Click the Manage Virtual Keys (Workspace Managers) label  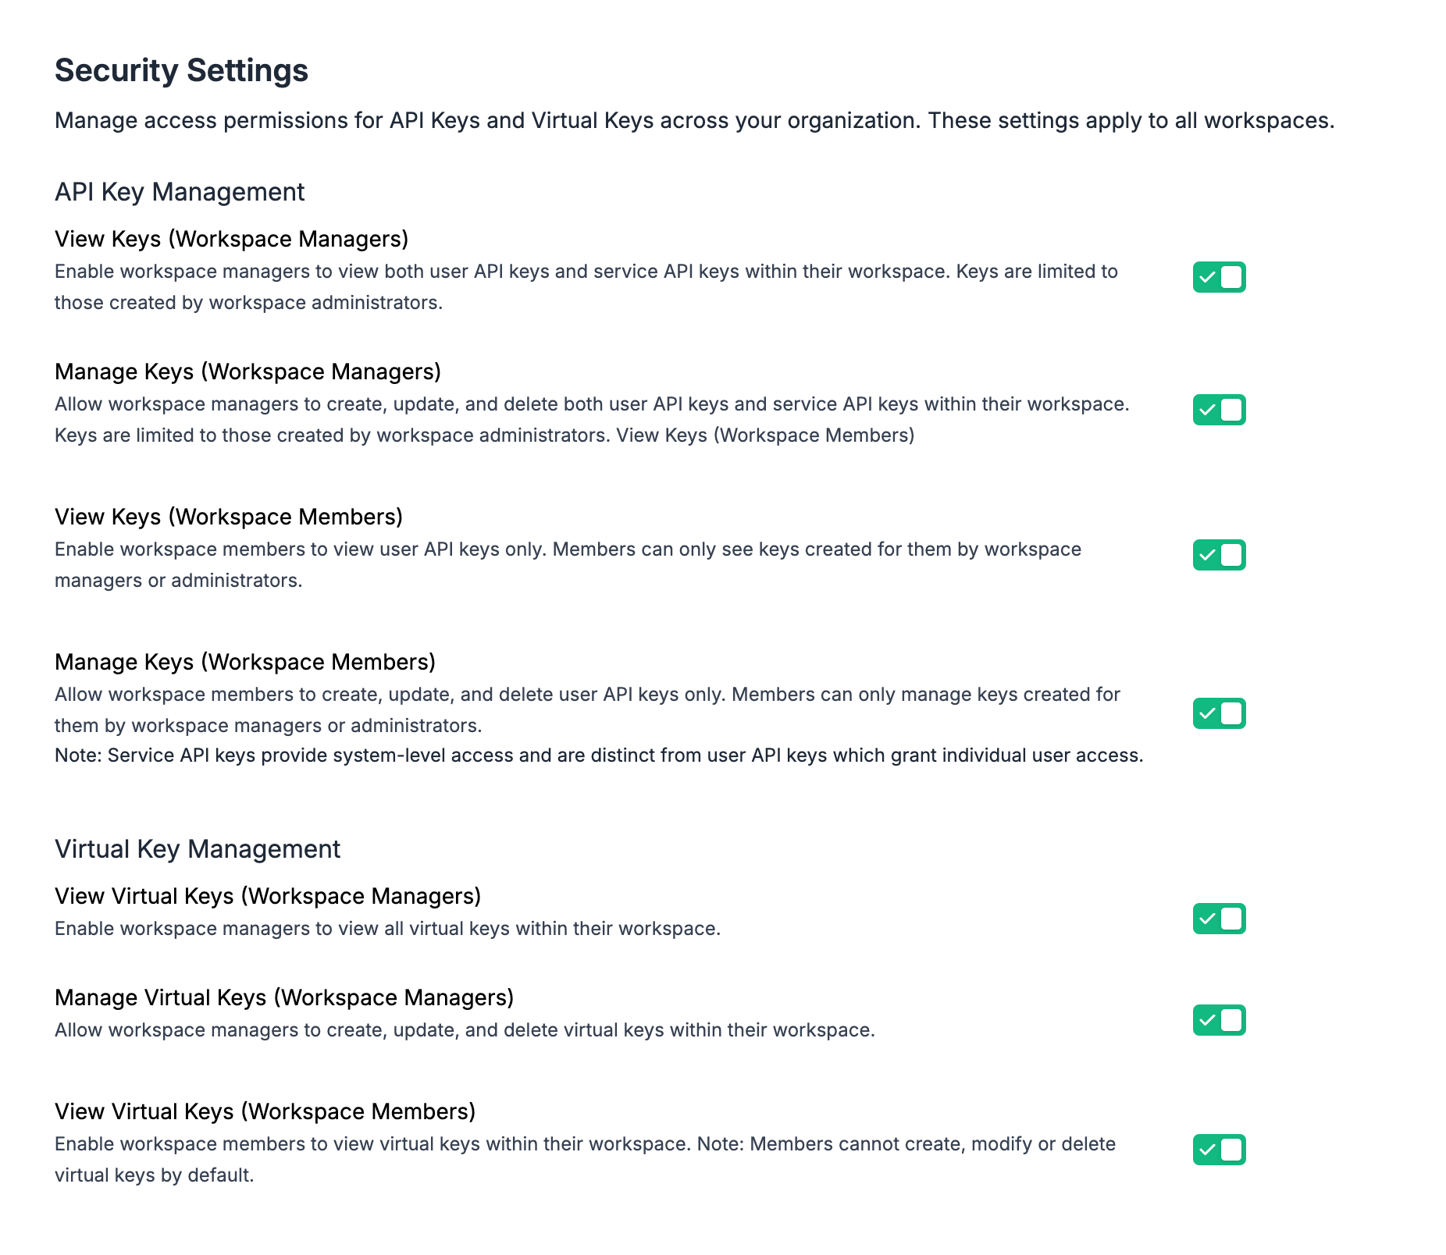[x=284, y=997]
